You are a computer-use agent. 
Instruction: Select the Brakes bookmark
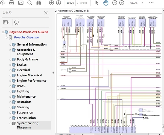22,65
